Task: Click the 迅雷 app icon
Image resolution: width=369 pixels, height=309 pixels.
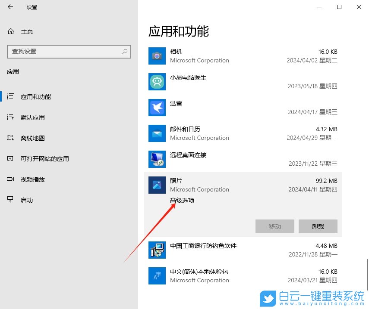Action: (x=157, y=108)
